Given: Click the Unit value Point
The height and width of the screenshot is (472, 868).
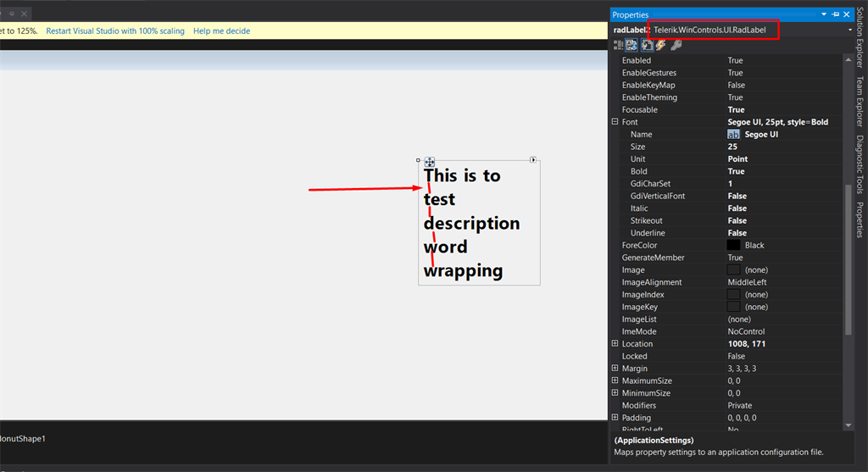Looking at the screenshot, I should click(737, 158).
